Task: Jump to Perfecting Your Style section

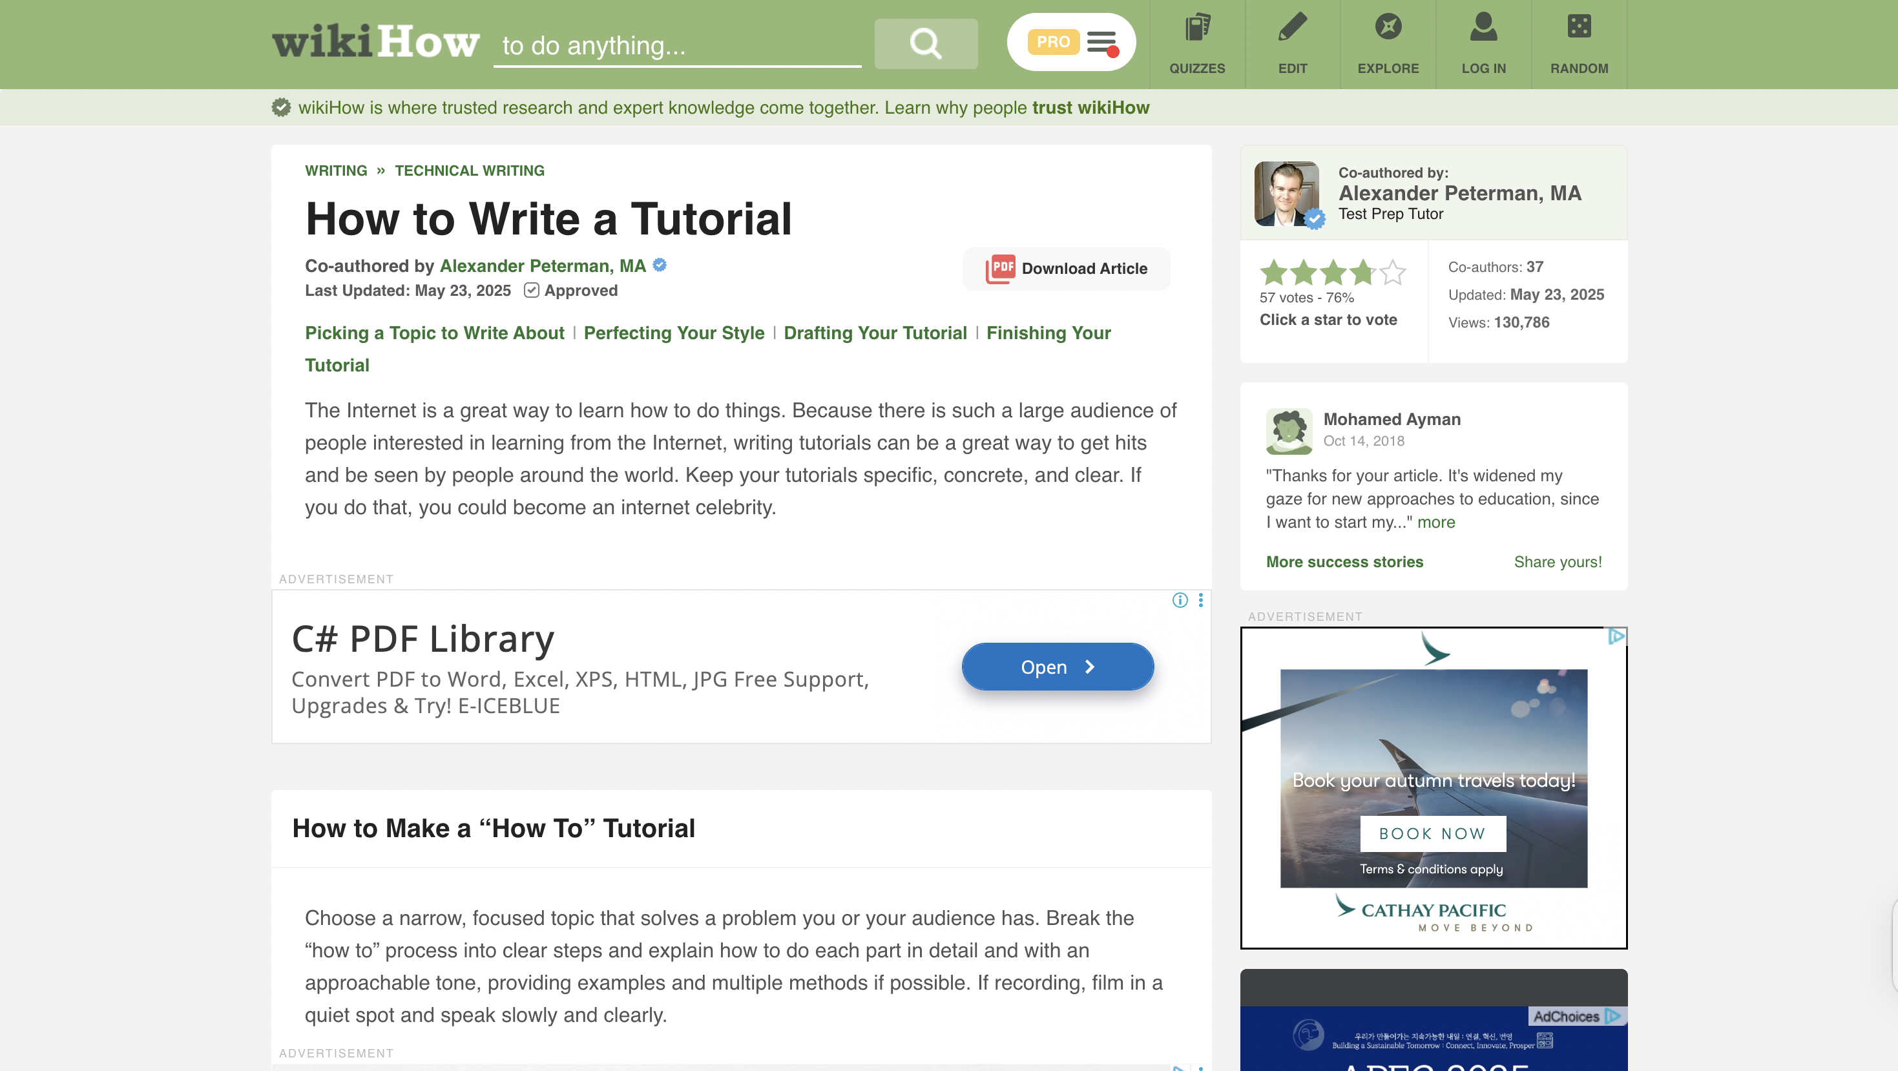Action: click(x=673, y=333)
